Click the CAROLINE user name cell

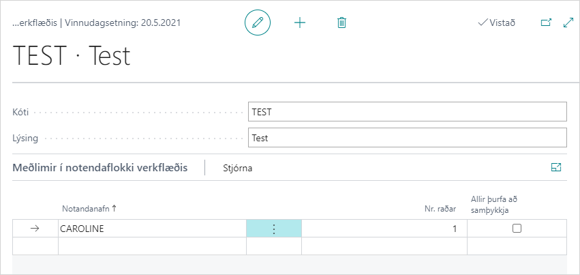tap(151, 229)
